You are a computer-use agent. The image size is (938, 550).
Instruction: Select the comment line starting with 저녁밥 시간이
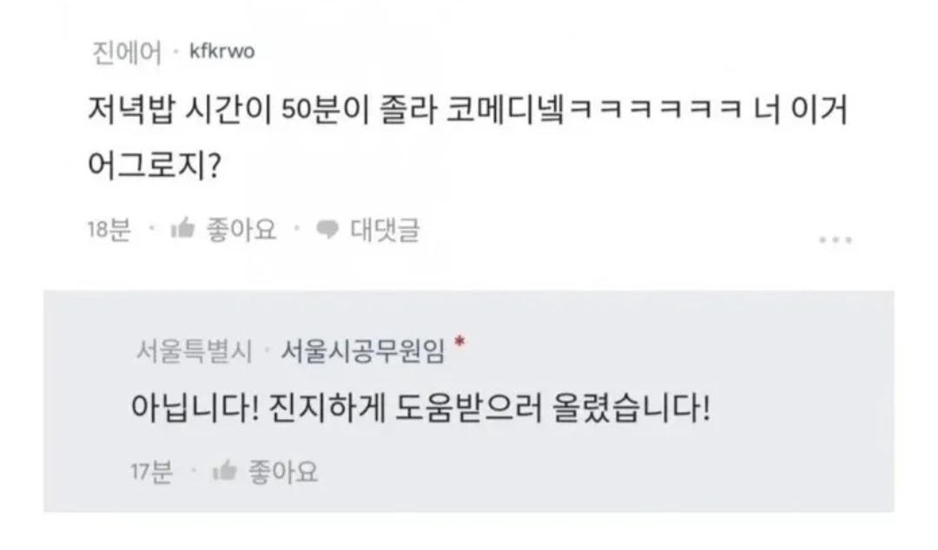coord(467,110)
